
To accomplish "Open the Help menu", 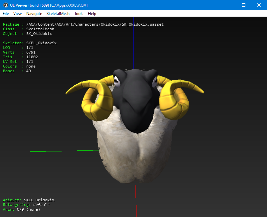I will [x=92, y=14].
